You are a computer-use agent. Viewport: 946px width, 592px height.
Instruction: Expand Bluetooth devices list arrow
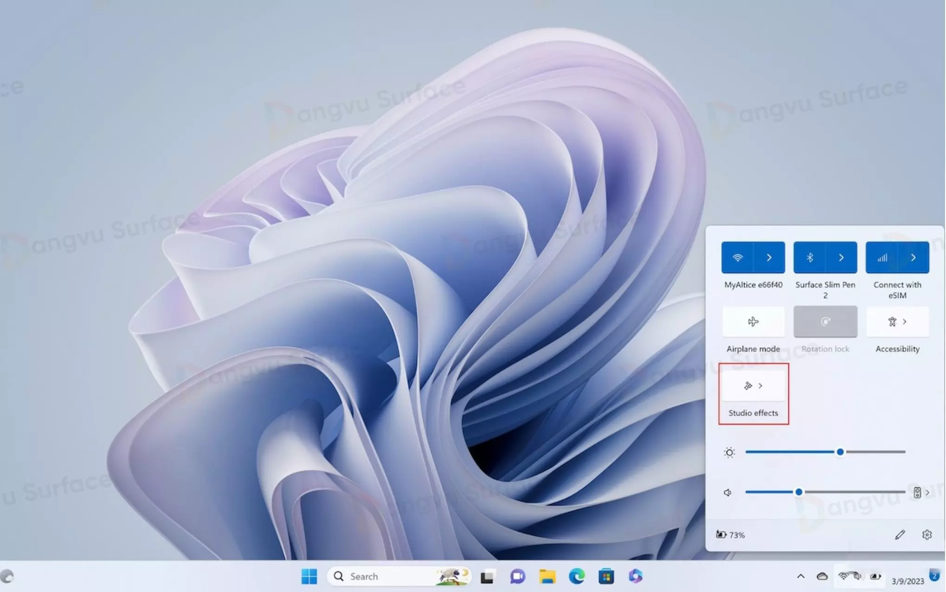click(x=841, y=257)
